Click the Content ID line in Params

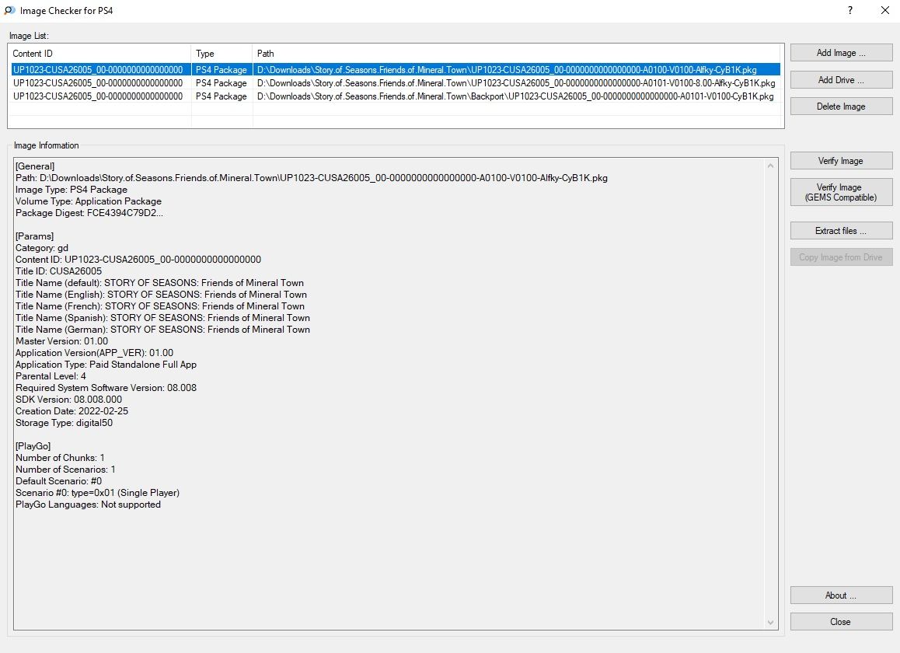[x=138, y=260]
